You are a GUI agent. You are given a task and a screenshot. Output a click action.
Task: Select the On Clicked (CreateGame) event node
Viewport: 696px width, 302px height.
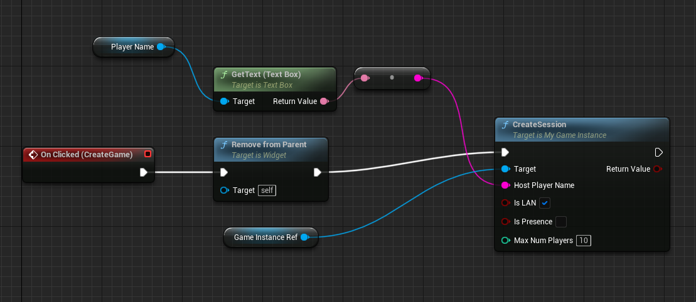click(x=88, y=165)
